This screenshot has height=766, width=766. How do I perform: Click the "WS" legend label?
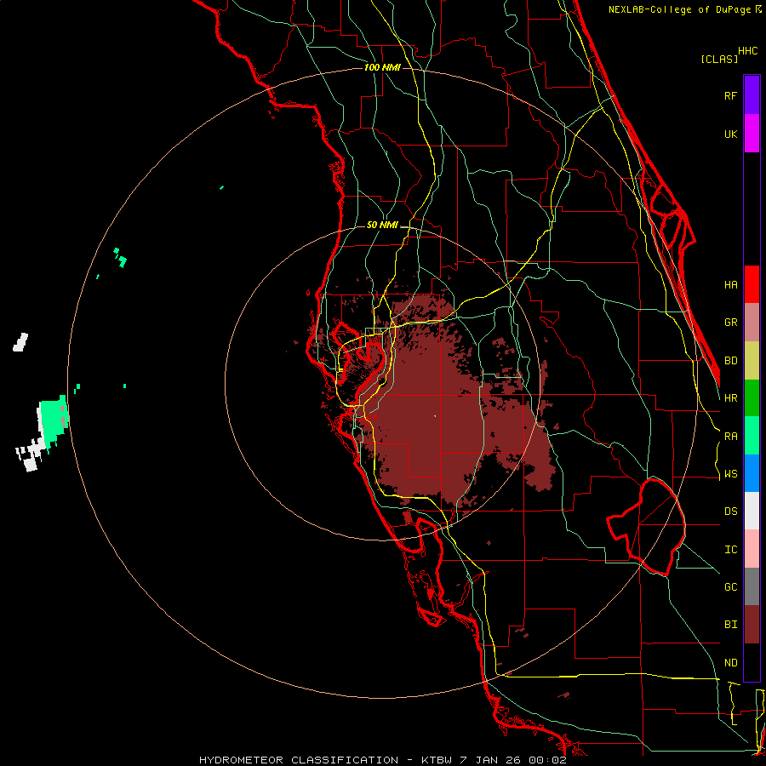[x=730, y=473]
